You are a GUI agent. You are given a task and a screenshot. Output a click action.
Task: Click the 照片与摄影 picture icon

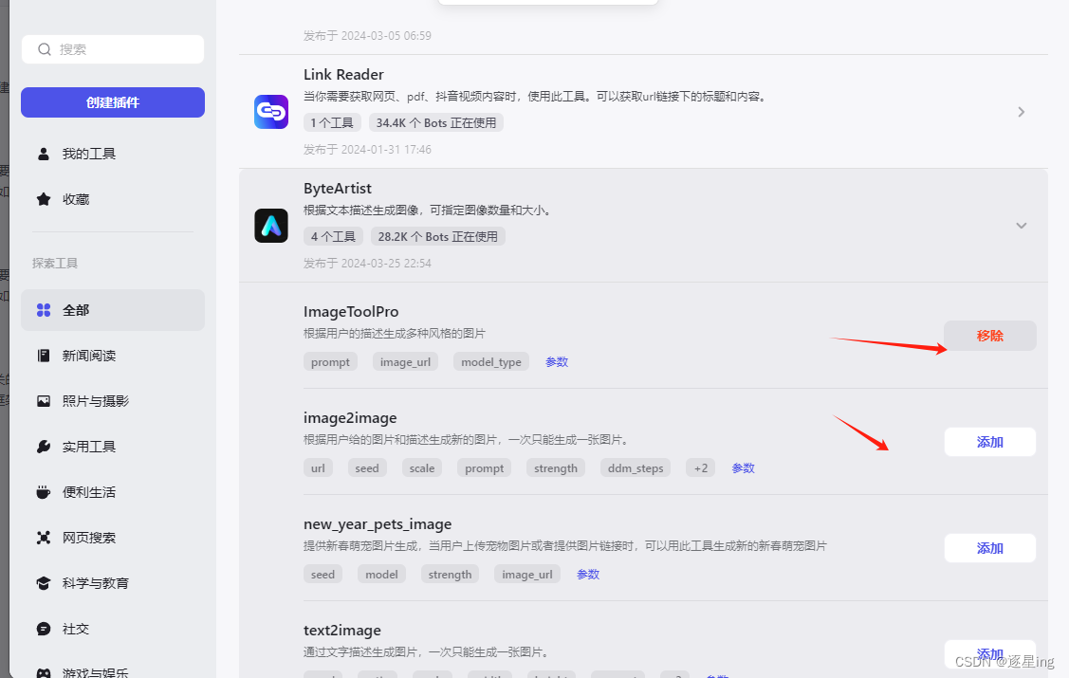click(x=44, y=401)
